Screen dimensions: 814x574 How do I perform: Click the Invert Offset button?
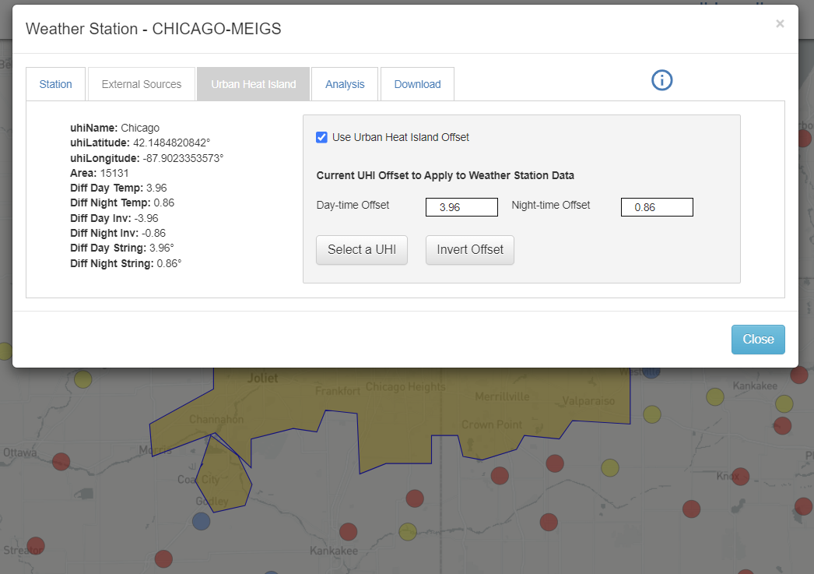[470, 250]
